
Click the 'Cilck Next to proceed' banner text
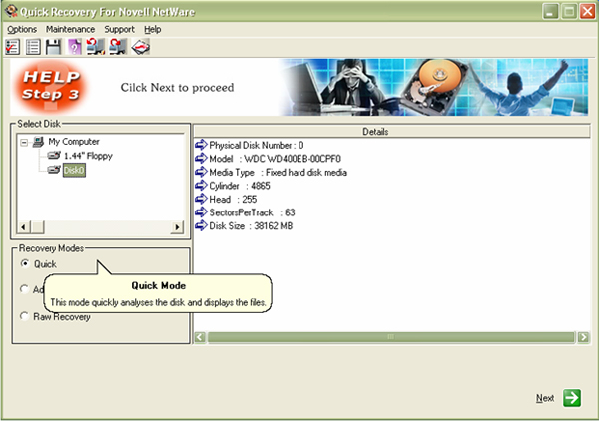click(x=178, y=88)
